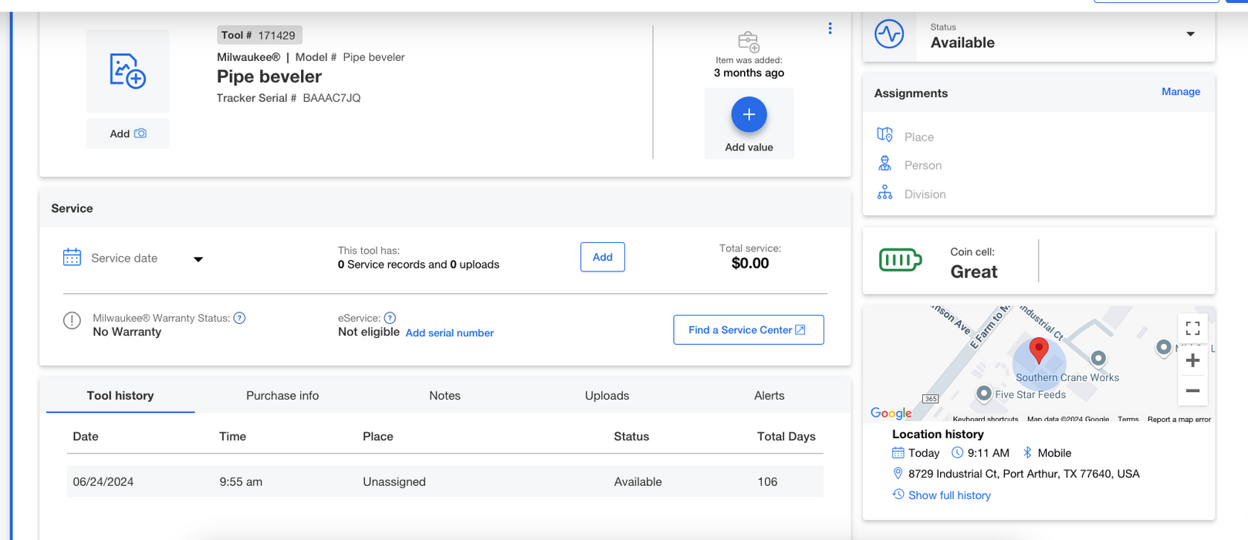Open Manage assignments link
The image size is (1248, 540).
pyautogui.click(x=1180, y=92)
